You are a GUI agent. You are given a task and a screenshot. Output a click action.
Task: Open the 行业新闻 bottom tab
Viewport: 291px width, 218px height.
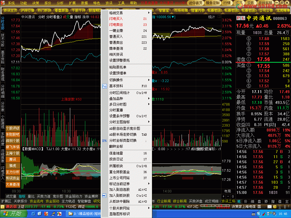pyautogui.click(x=164, y=201)
